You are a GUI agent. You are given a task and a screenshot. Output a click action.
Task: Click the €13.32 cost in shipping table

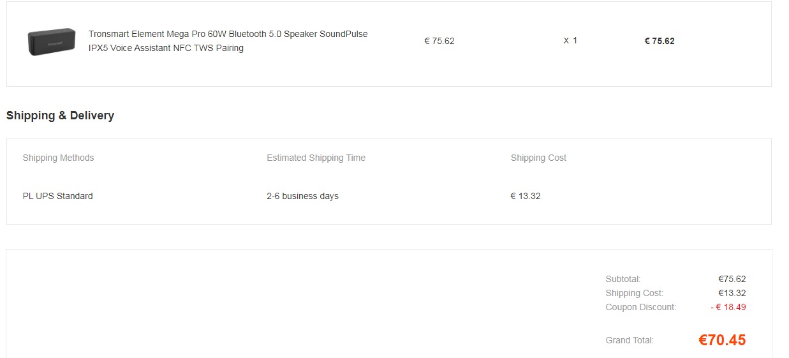click(x=525, y=196)
